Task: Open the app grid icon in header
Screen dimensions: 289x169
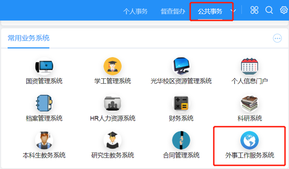Action: [x=254, y=10]
